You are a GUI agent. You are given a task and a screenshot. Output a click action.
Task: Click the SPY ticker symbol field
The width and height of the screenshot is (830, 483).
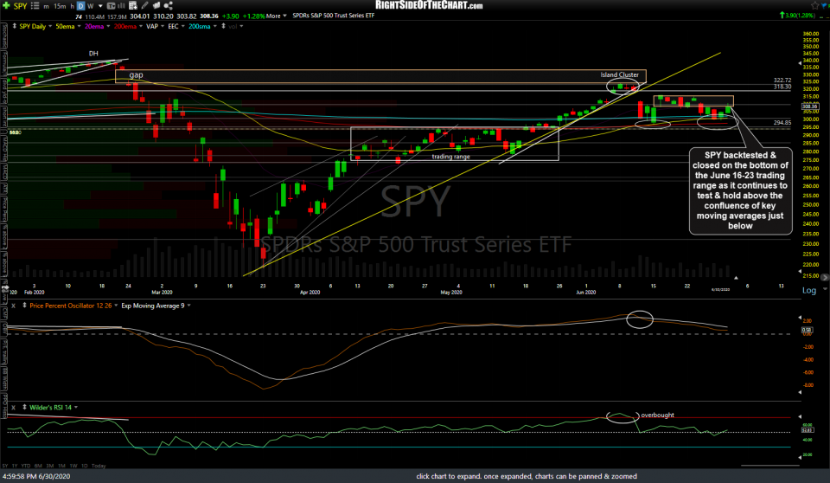pyautogui.click(x=20, y=6)
